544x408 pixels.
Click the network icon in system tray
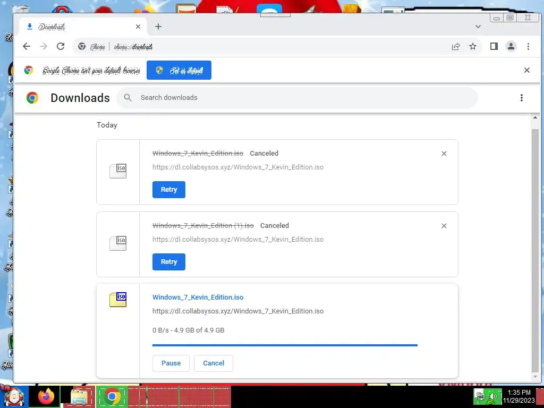(x=480, y=396)
